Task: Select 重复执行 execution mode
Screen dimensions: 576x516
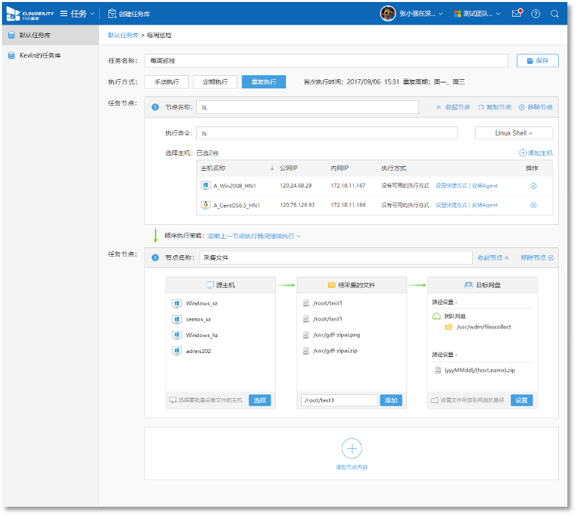Action: (263, 82)
